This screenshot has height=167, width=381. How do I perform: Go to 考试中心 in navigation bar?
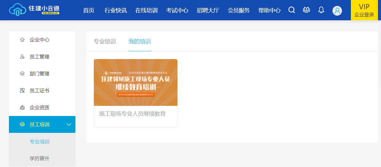click(x=177, y=10)
